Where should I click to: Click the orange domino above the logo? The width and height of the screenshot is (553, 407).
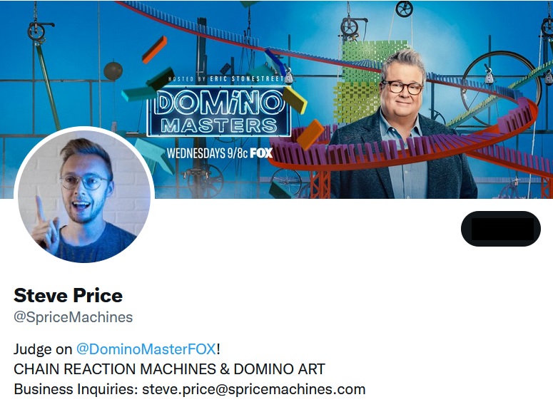[154, 50]
